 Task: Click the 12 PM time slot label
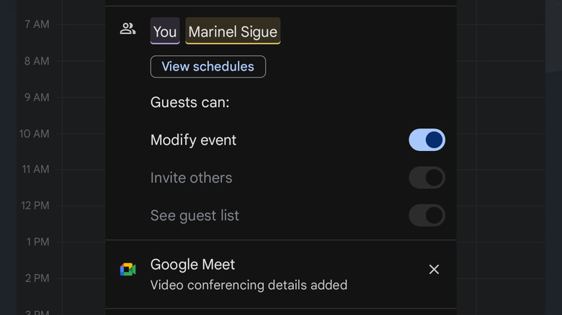tap(34, 206)
